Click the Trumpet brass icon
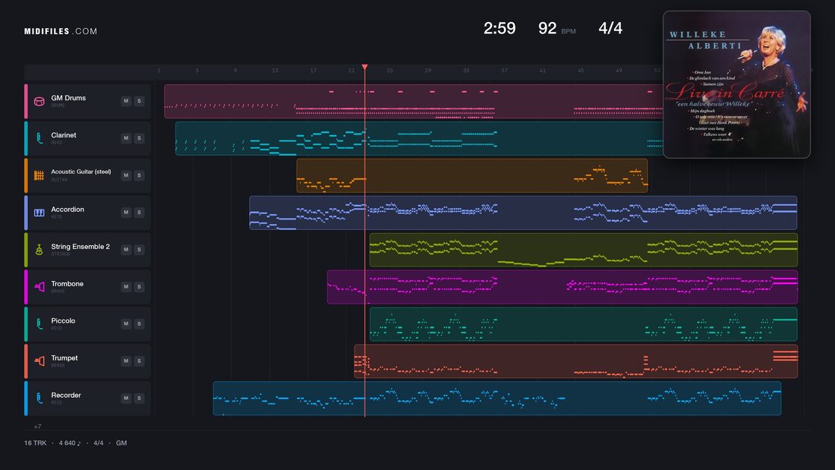835x470 pixels. pos(39,361)
